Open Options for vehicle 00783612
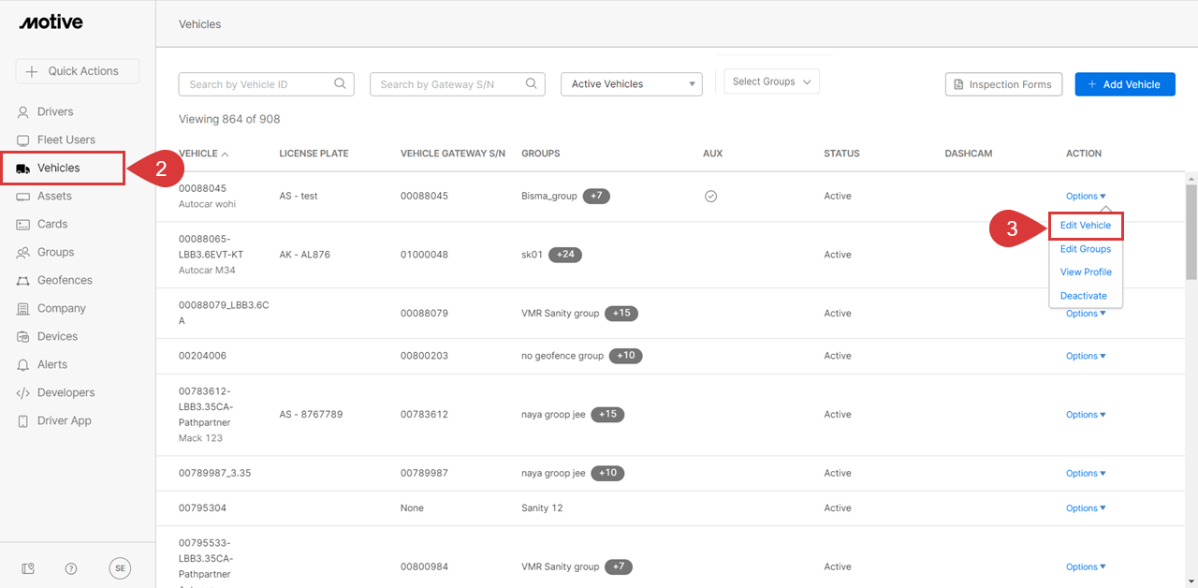The height and width of the screenshot is (588, 1198). click(x=1086, y=415)
